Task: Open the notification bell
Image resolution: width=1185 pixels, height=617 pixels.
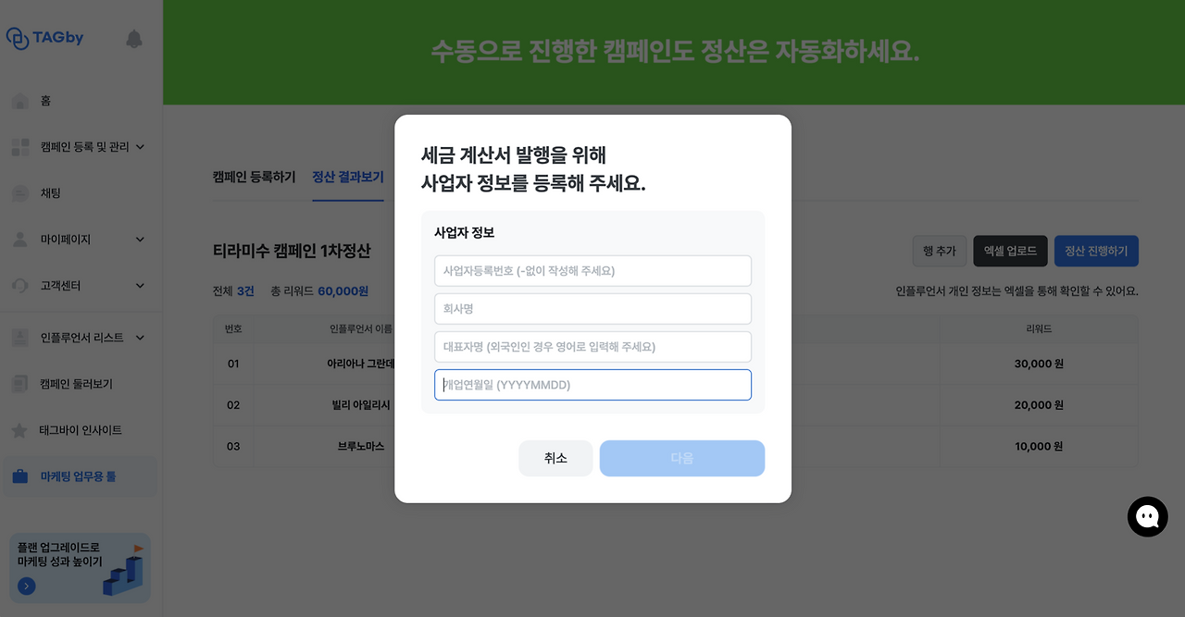Action: pyautogui.click(x=133, y=39)
